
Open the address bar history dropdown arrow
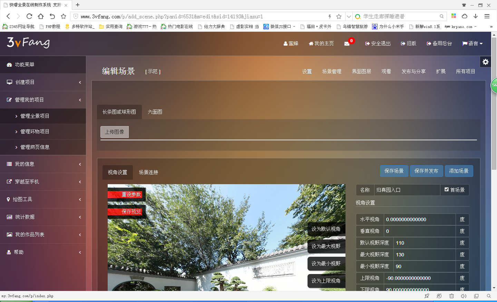click(x=349, y=16)
